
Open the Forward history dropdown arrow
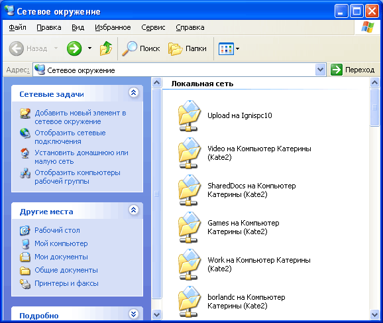(89, 48)
